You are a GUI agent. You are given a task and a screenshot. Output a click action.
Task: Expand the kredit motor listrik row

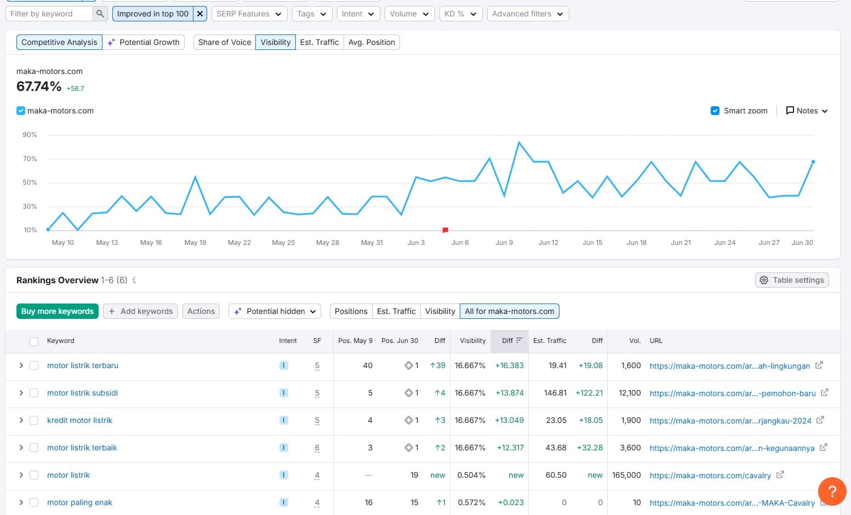pyautogui.click(x=21, y=420)
